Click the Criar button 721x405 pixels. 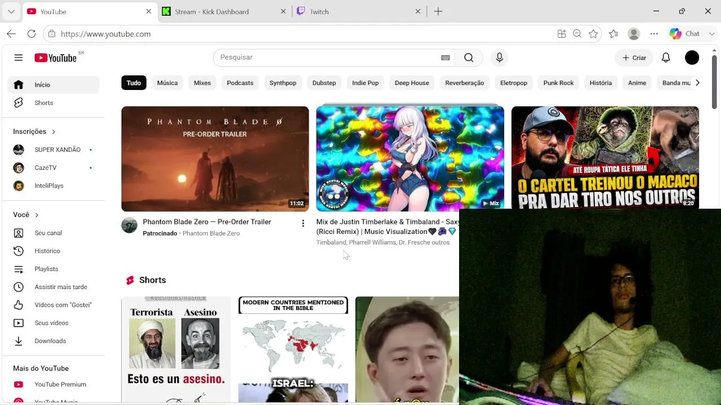point(634,57)
